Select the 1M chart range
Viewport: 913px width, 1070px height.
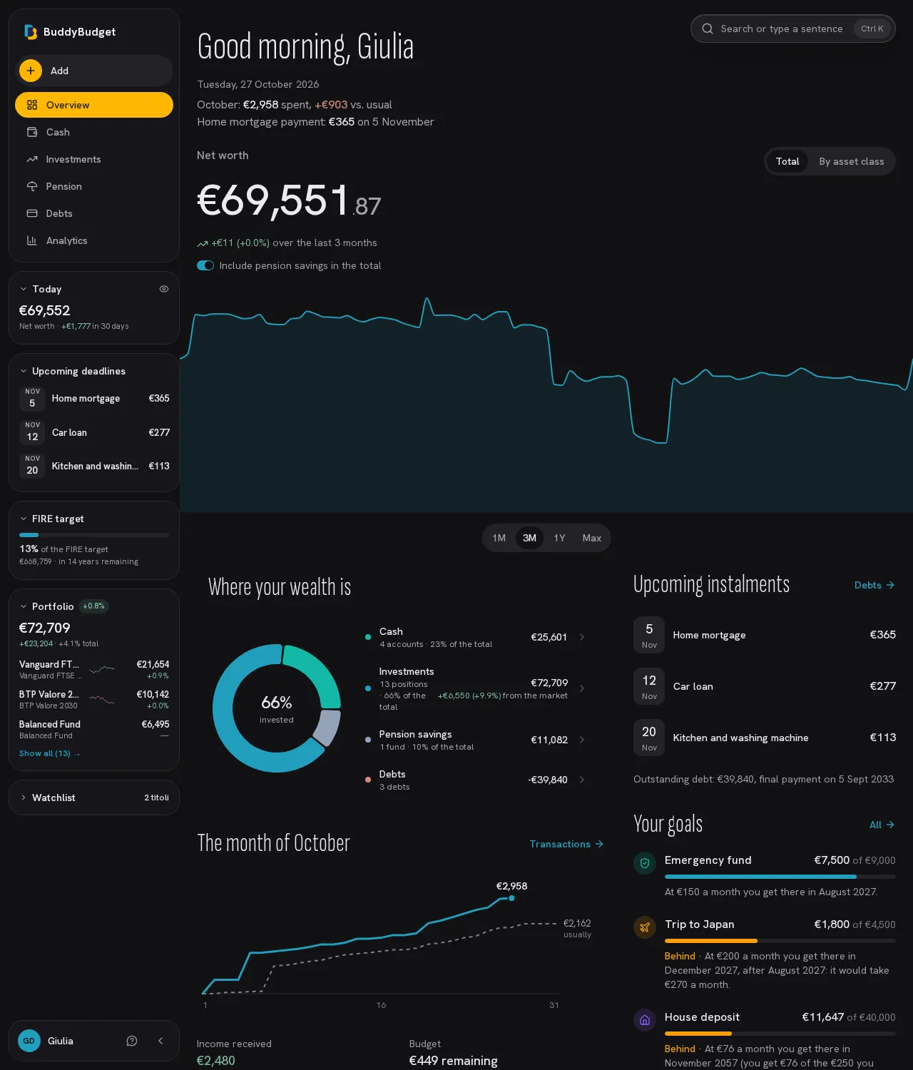point(499,538)
